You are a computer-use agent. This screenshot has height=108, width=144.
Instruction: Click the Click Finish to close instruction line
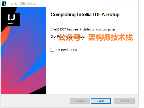(x=68, y=37)
